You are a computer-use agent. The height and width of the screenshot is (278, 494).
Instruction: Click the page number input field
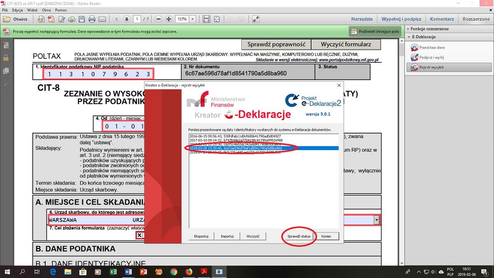click(137, 19)
